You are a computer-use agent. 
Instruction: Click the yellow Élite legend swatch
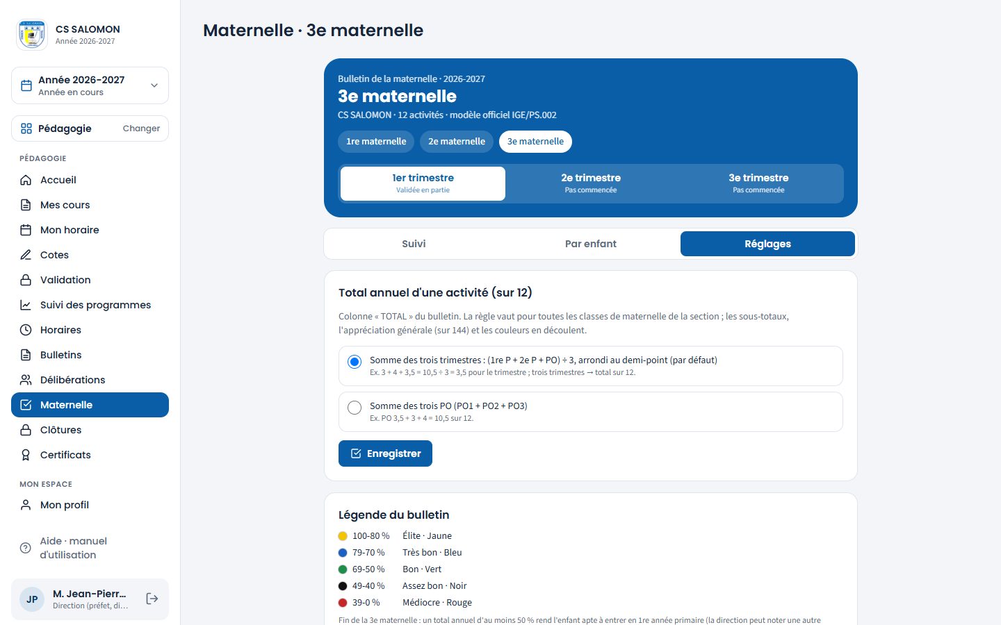coord(343,536)
